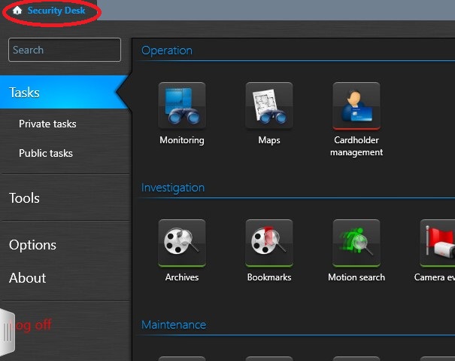Open the Archives investigation task
Screen dimensions: 455x361
(181, 243)
